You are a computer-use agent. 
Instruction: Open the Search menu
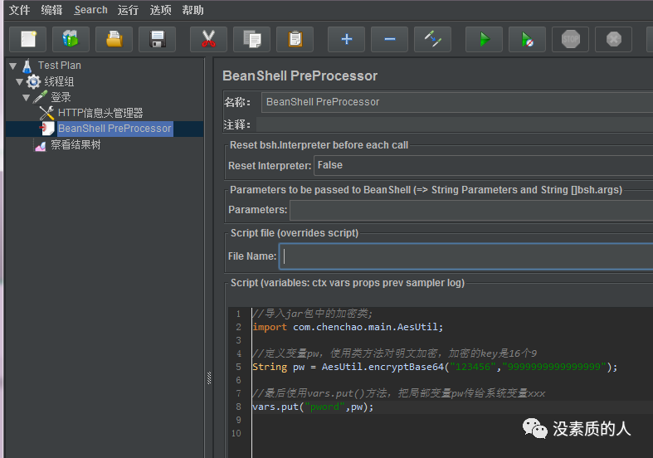pyautogui.click(x=90, y=10)
